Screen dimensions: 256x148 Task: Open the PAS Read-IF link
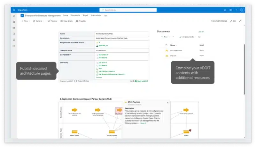point(103,58)
